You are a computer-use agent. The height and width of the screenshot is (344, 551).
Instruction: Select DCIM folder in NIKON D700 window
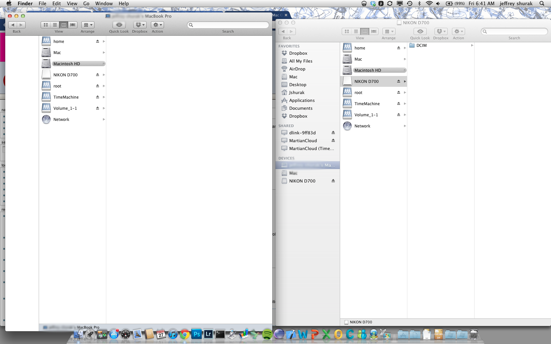(x=441, y=46)
